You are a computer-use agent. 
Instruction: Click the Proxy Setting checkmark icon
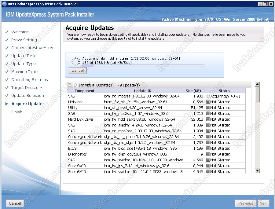7,40
